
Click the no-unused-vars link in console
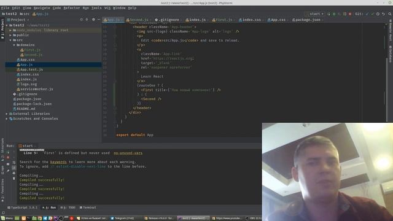pyautogui.click(x=128, y=153)
